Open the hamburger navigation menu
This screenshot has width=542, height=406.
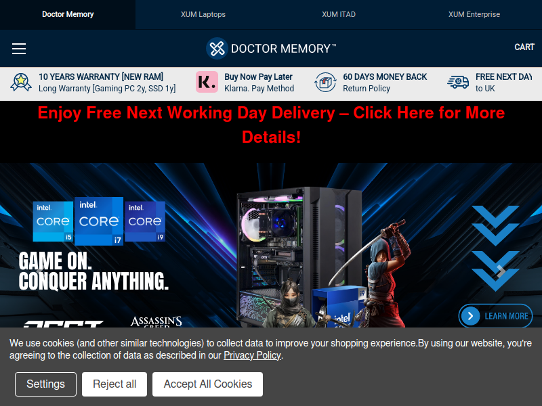pos(19,49)
